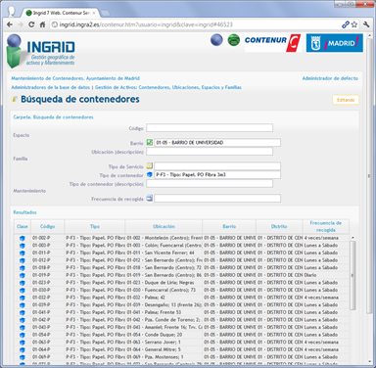Open the Barrio selector icon
The width and height of the screenshot is (376, 368).
click(x=150, y=142)
